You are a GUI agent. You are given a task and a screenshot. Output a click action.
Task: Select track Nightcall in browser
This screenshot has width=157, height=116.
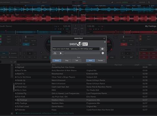(x=20, y=67)
